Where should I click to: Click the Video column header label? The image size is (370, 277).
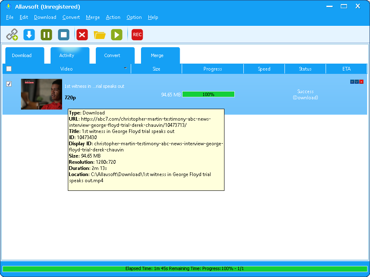point(66,69)
